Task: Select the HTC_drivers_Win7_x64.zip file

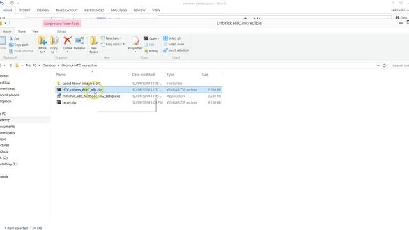Action: pyautogui.click(x=139, y=89)
